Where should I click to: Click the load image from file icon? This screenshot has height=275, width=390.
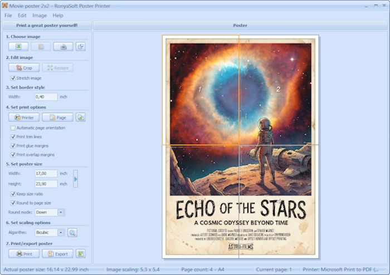18,46
